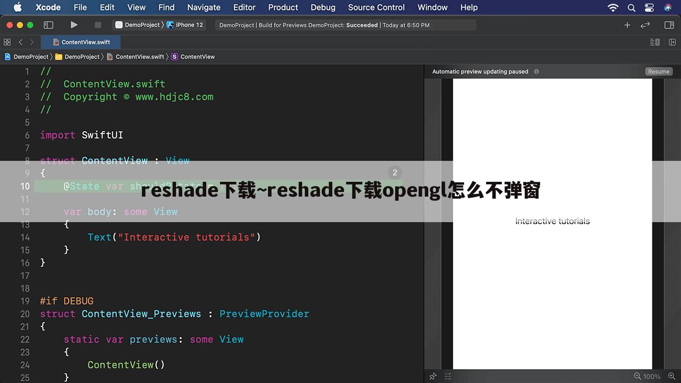The width and height of the screenshot is (681, 383).
Task: Open the preview canvas settings sliders icon
Action: pos(448,376)
